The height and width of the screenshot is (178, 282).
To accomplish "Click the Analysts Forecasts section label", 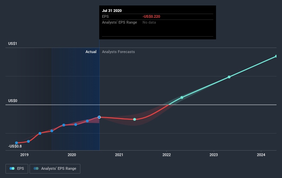I will click(x=119, y=52).
